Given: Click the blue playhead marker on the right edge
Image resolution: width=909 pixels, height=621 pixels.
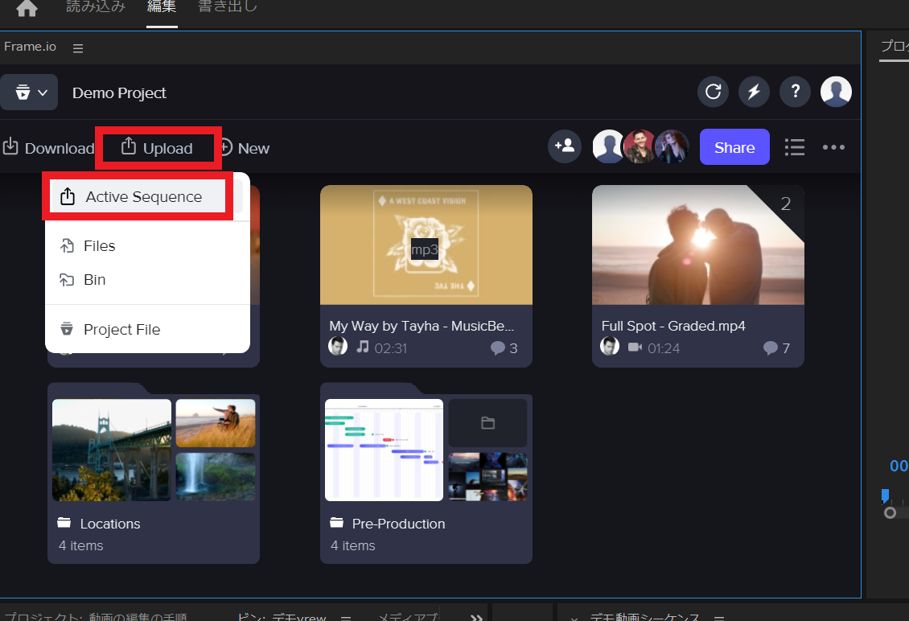Looking at the screenshot, I should tap(886, 496).
